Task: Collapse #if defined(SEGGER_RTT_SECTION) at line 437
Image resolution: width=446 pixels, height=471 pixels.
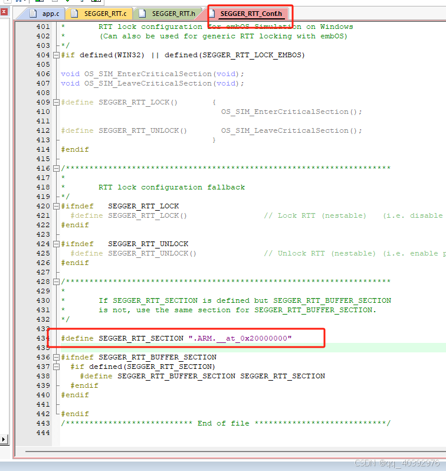Action: point(56,367)
